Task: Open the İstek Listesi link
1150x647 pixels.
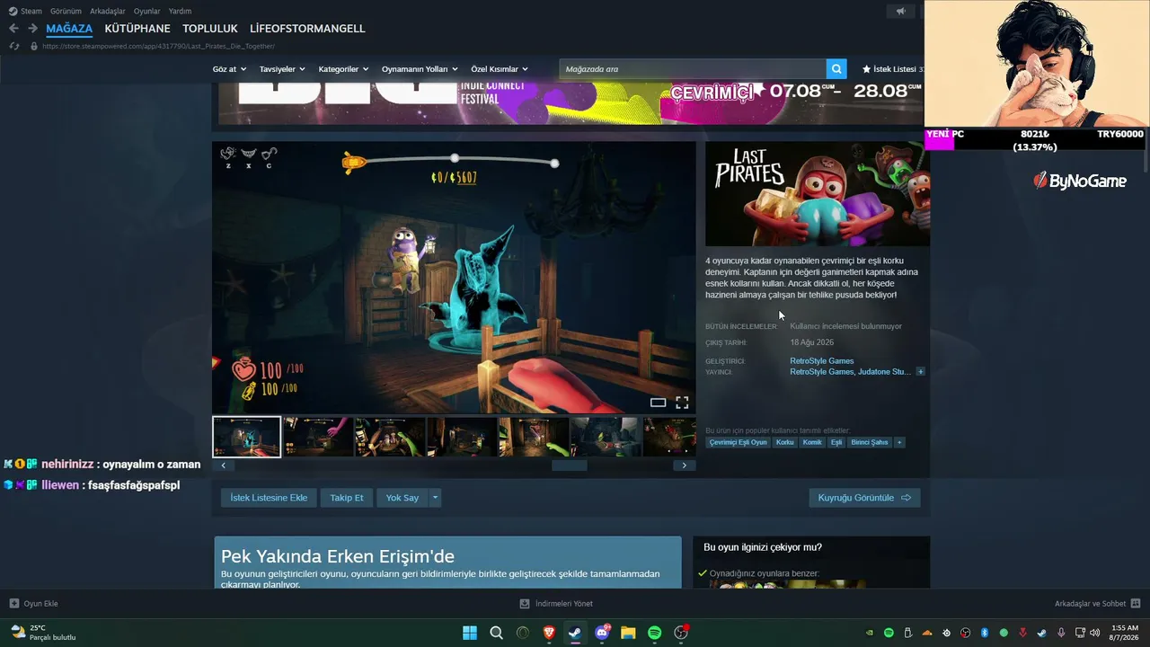Action: click(893, 69)
